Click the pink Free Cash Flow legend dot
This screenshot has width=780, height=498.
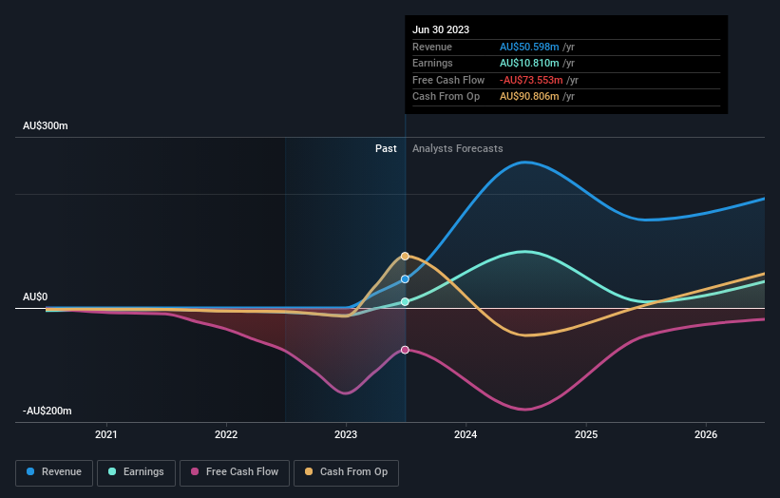click(x=195, y=471)
